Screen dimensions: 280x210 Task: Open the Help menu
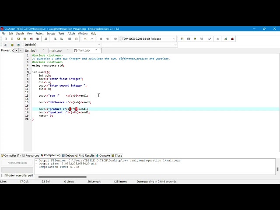(x=94, y=34)
